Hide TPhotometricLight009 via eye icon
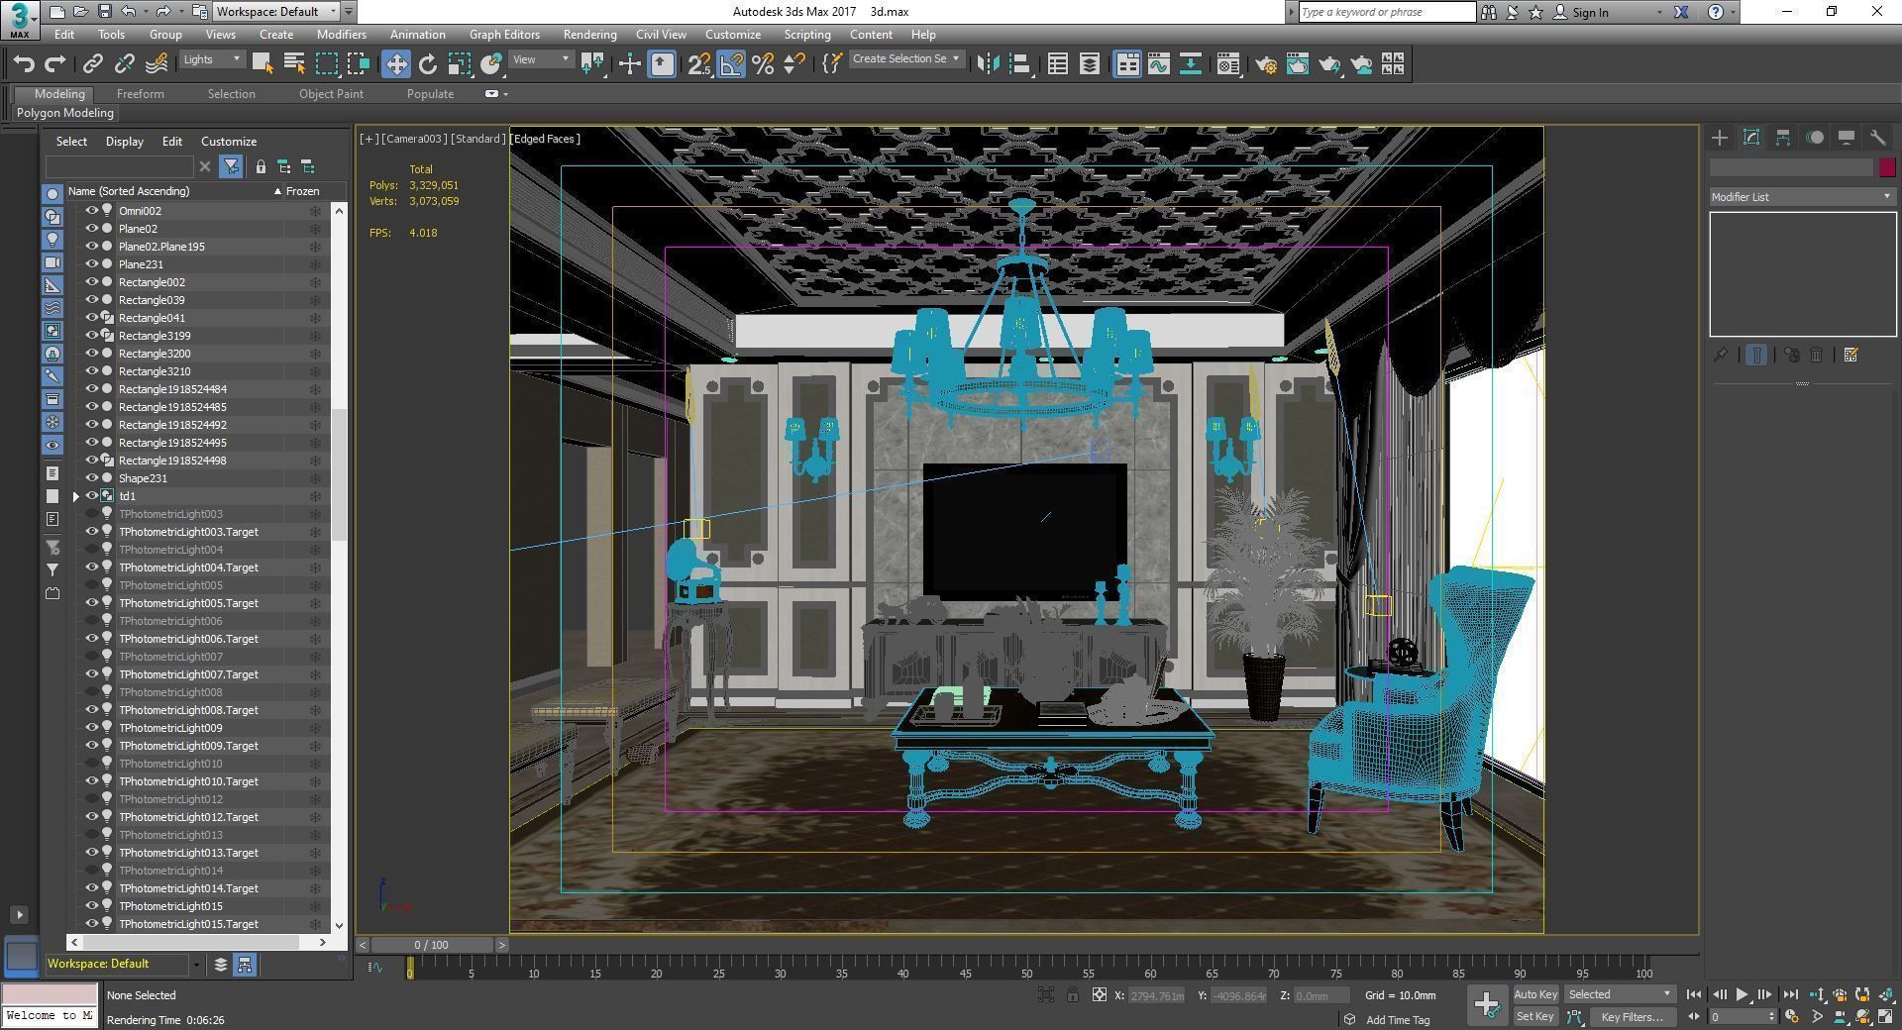1902x1030 pixels. pyautogui.click(x=92, y=728)
